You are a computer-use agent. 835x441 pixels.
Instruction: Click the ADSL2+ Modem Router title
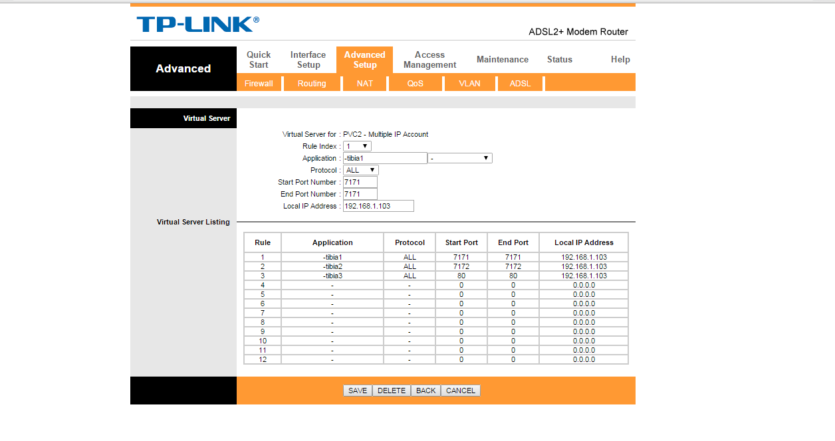pos(578,32)
